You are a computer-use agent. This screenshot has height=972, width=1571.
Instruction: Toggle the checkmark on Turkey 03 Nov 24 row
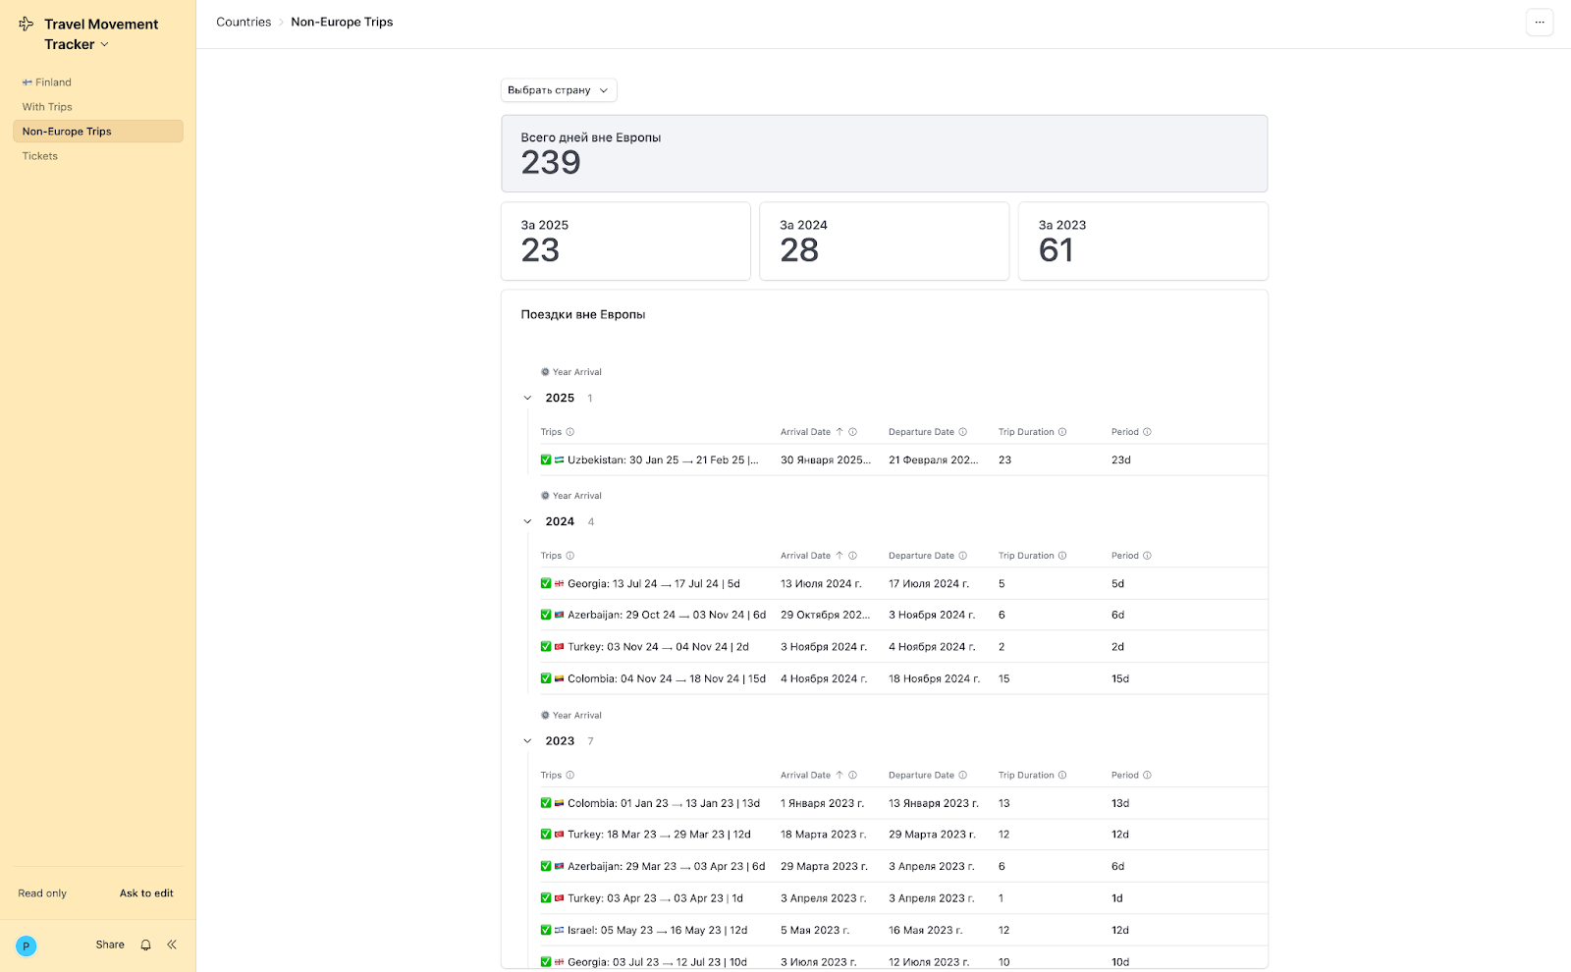(x=546, y=647)
